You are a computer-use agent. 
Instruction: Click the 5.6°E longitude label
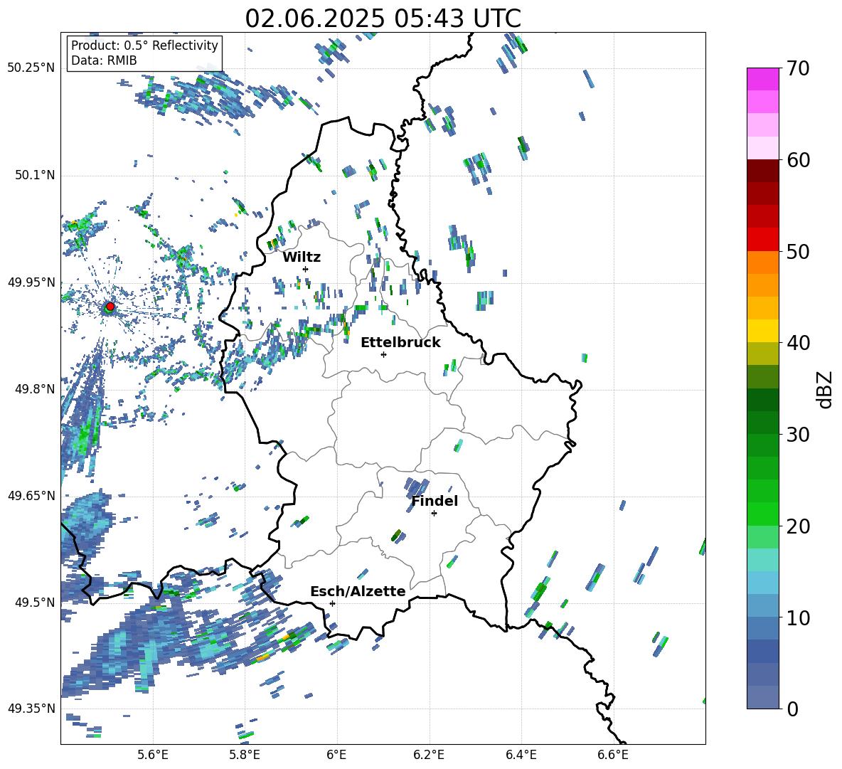(153, 755)
